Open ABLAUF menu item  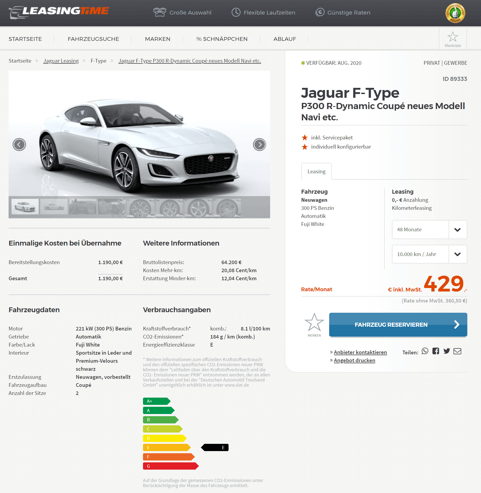285,39
